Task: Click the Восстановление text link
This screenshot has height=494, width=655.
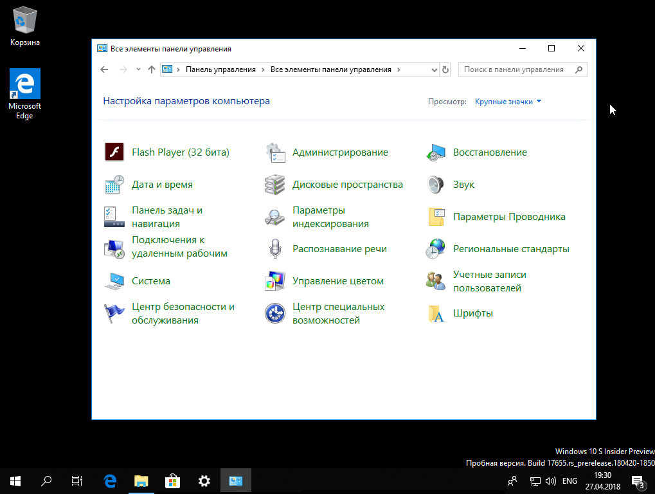Action: tap(490, 152)
